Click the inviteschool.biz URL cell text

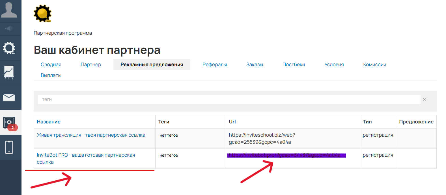click(262, 138)
